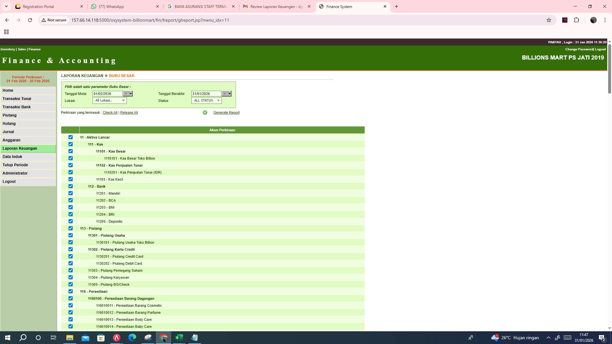This screenshot has width=612, height=344.
Task: Click the Check All link
Action: [x=110, y=112]
